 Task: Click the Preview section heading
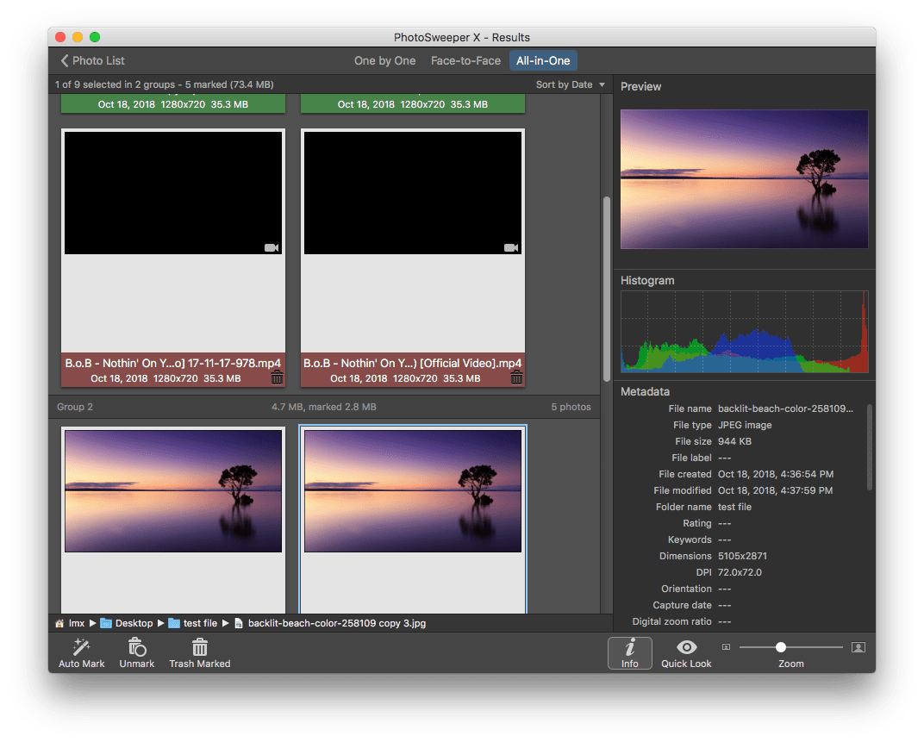click(x=640, y=87)
